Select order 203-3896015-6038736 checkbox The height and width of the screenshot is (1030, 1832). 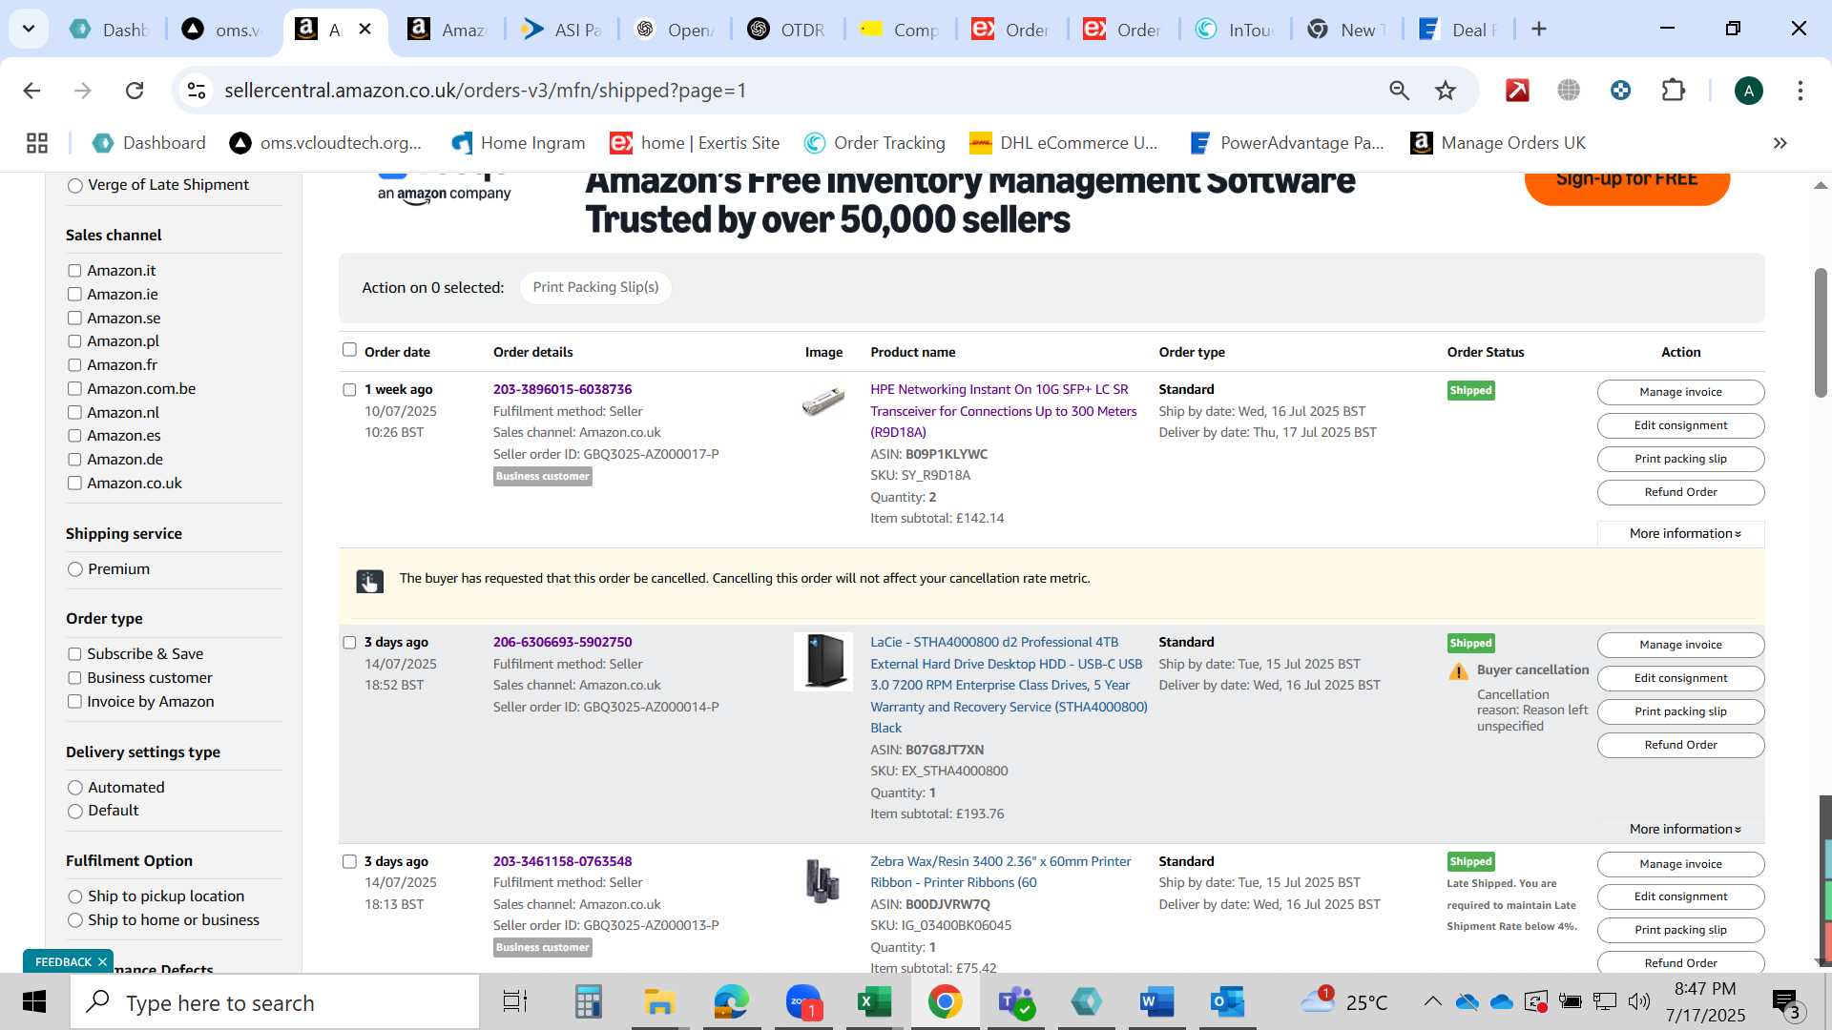pos(349,390)
